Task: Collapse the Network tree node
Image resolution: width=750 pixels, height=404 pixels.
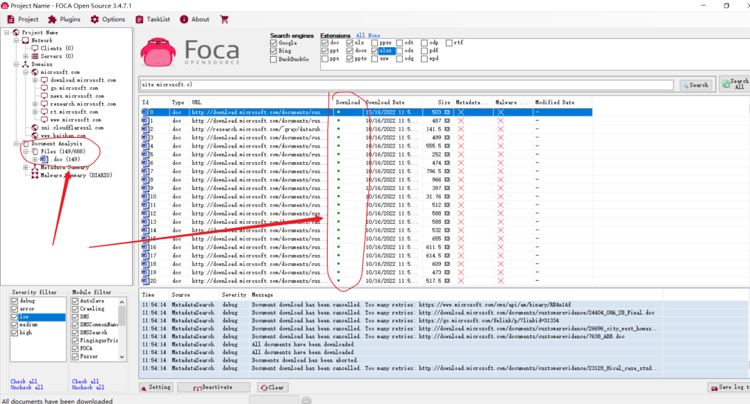Action: [x=16, y=41]
